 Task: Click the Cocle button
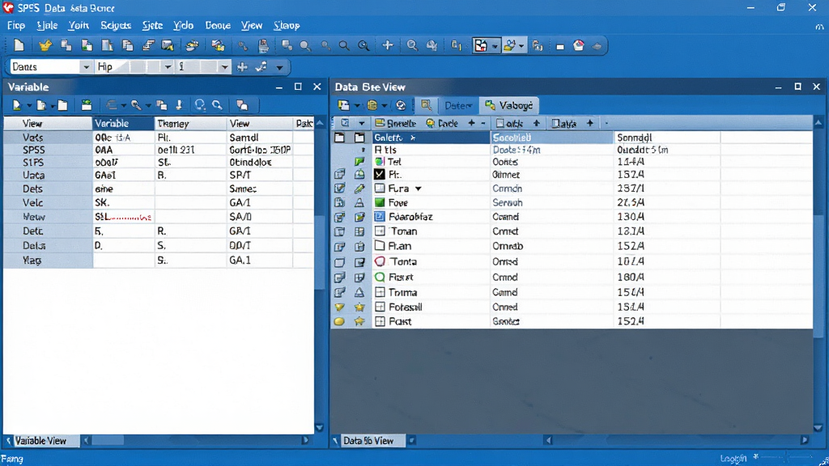[x=442, y=123]
